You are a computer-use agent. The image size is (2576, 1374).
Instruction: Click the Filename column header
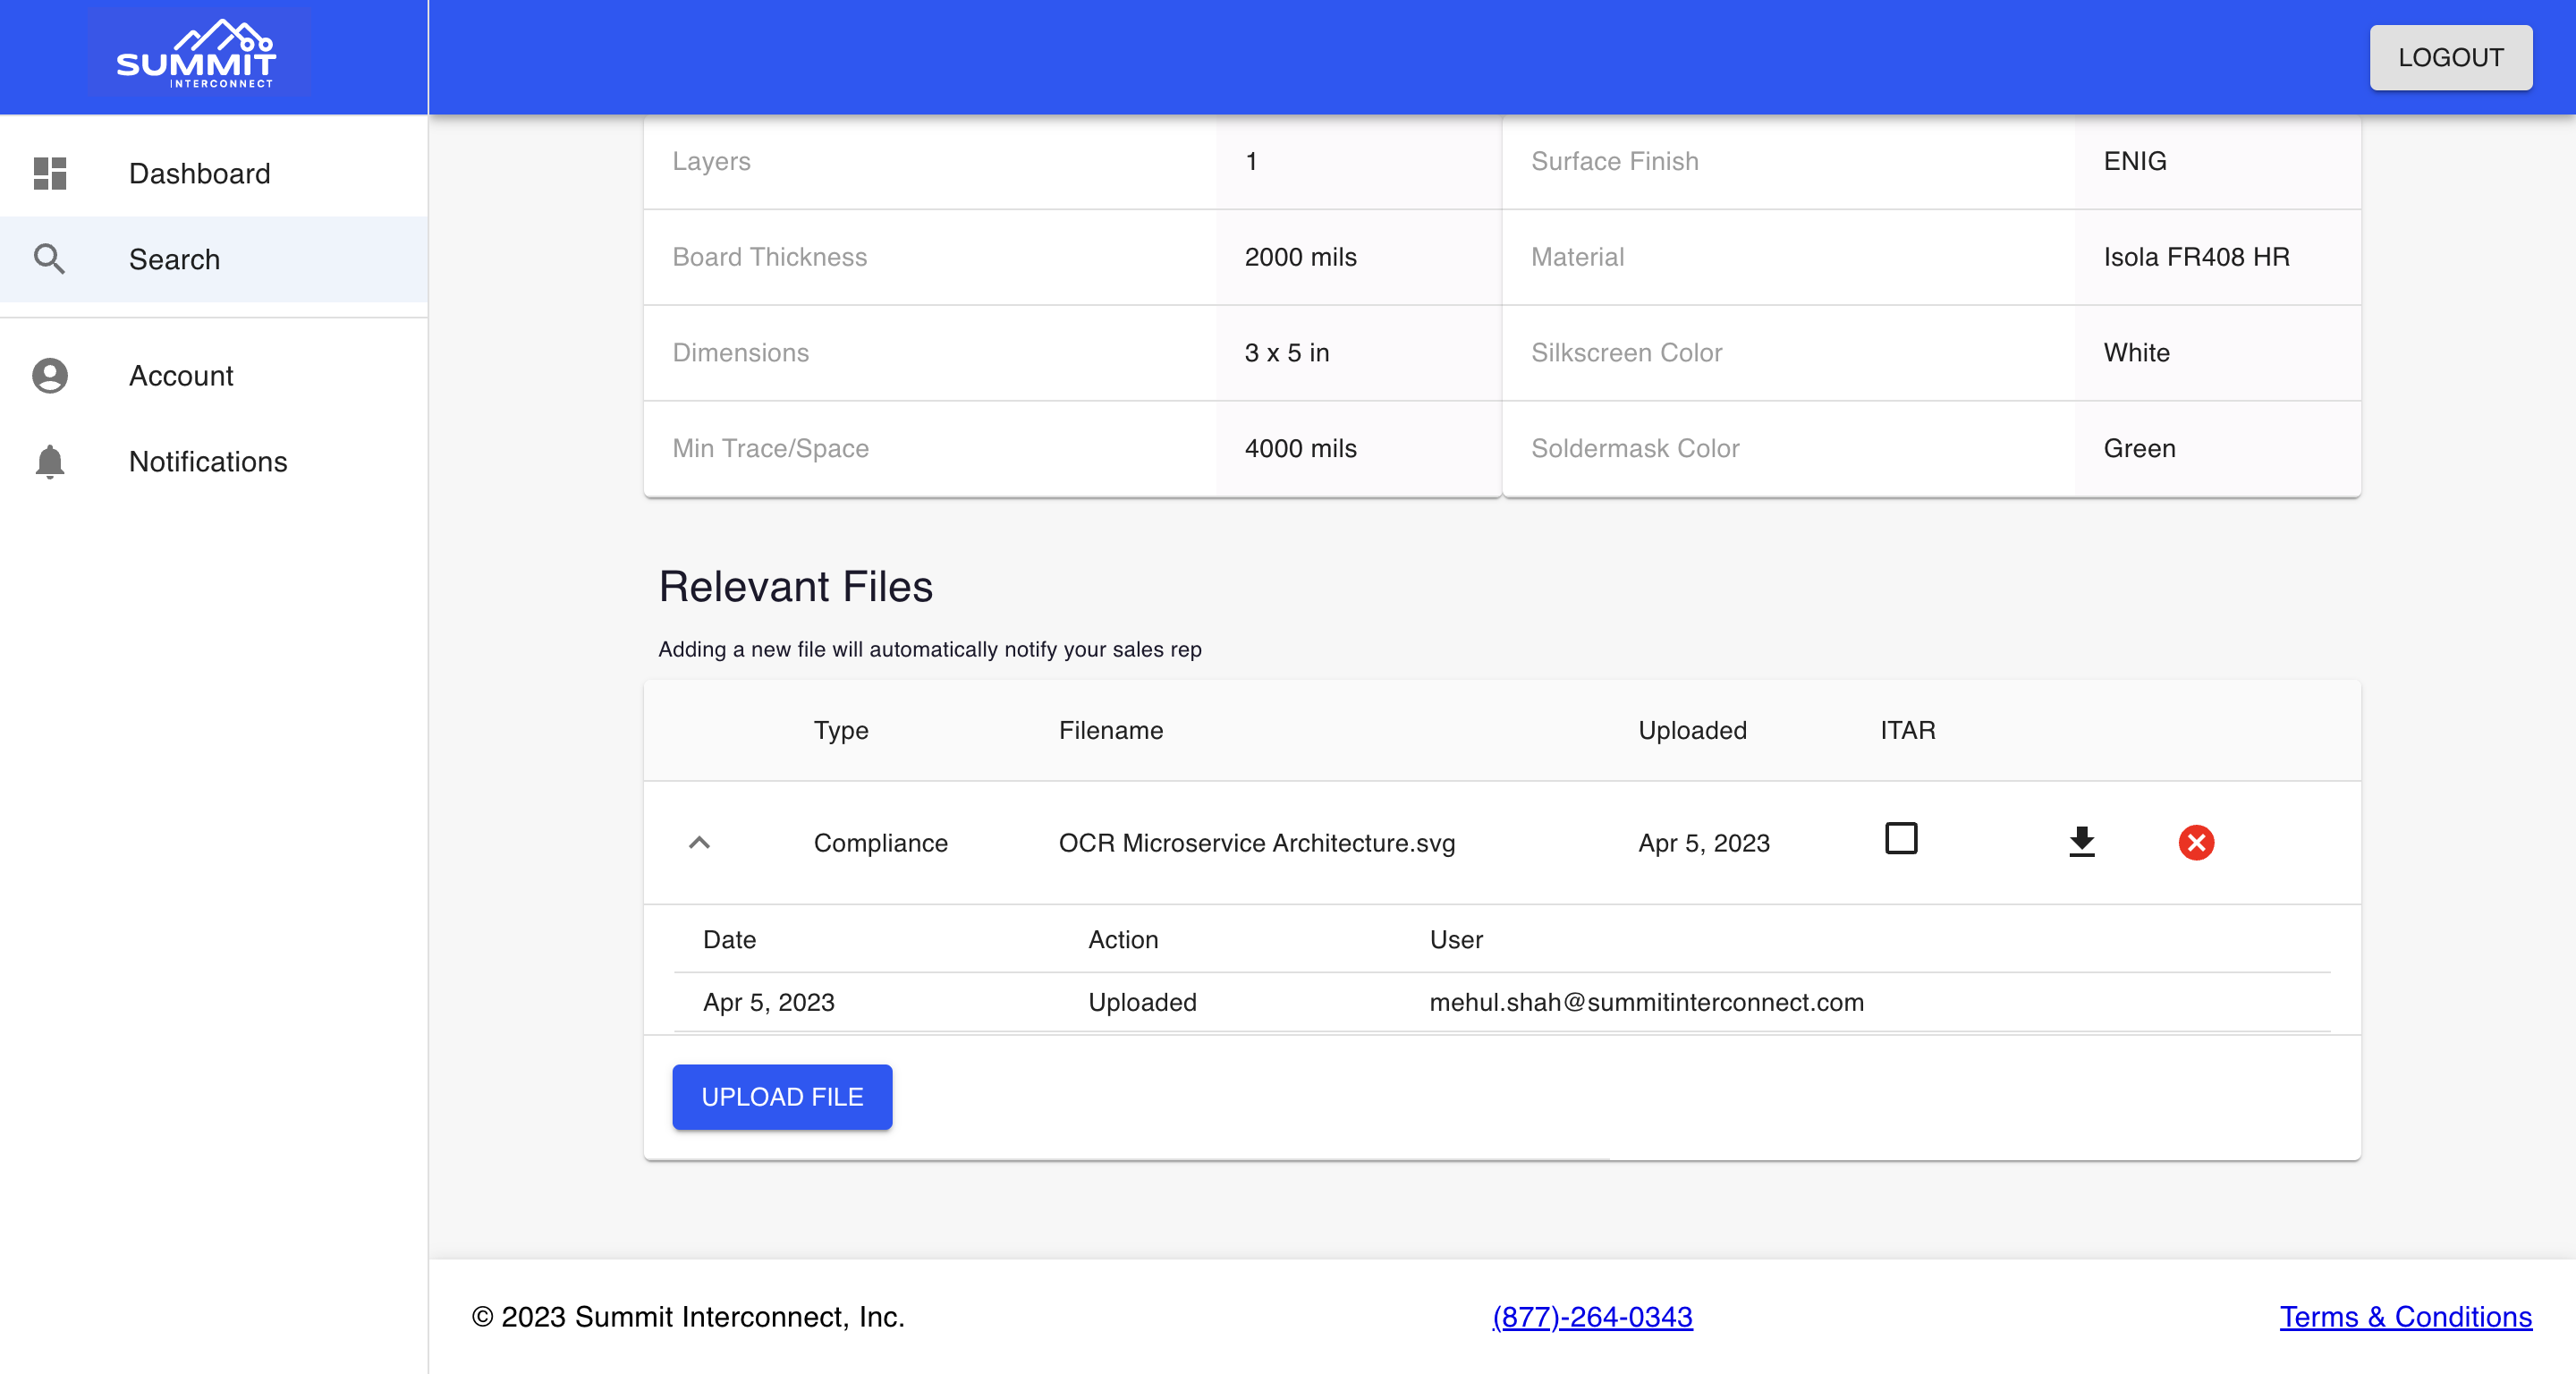pos(1111,731)
